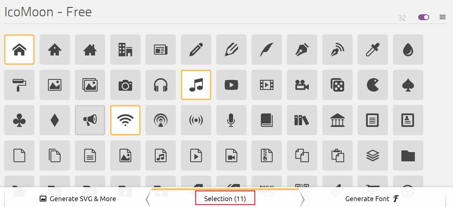Deselect the highlighted wifi connection icon

[x=125, y=120]
